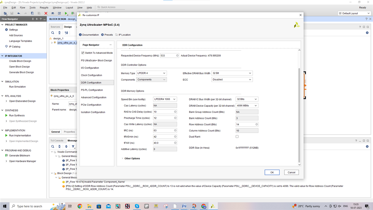Collapse the IP INTEGRATOR section
373x210 pixels.
[x=2, y=56]
